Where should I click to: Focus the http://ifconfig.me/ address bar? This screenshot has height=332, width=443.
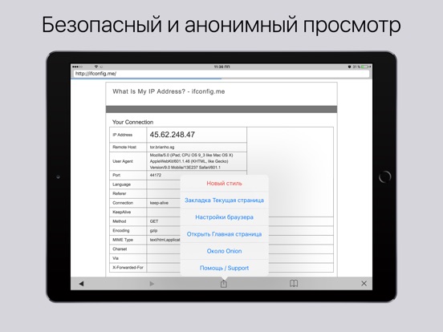(221, 74)
